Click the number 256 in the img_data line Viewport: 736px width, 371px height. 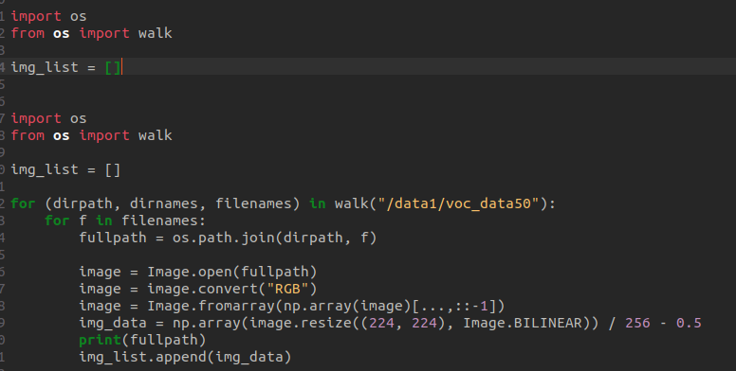[x=637, y=323]
